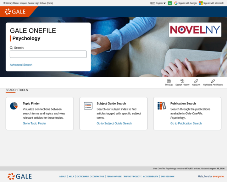Click the Publication Search heading
The image size is (227, 182).
coord(183,103)
